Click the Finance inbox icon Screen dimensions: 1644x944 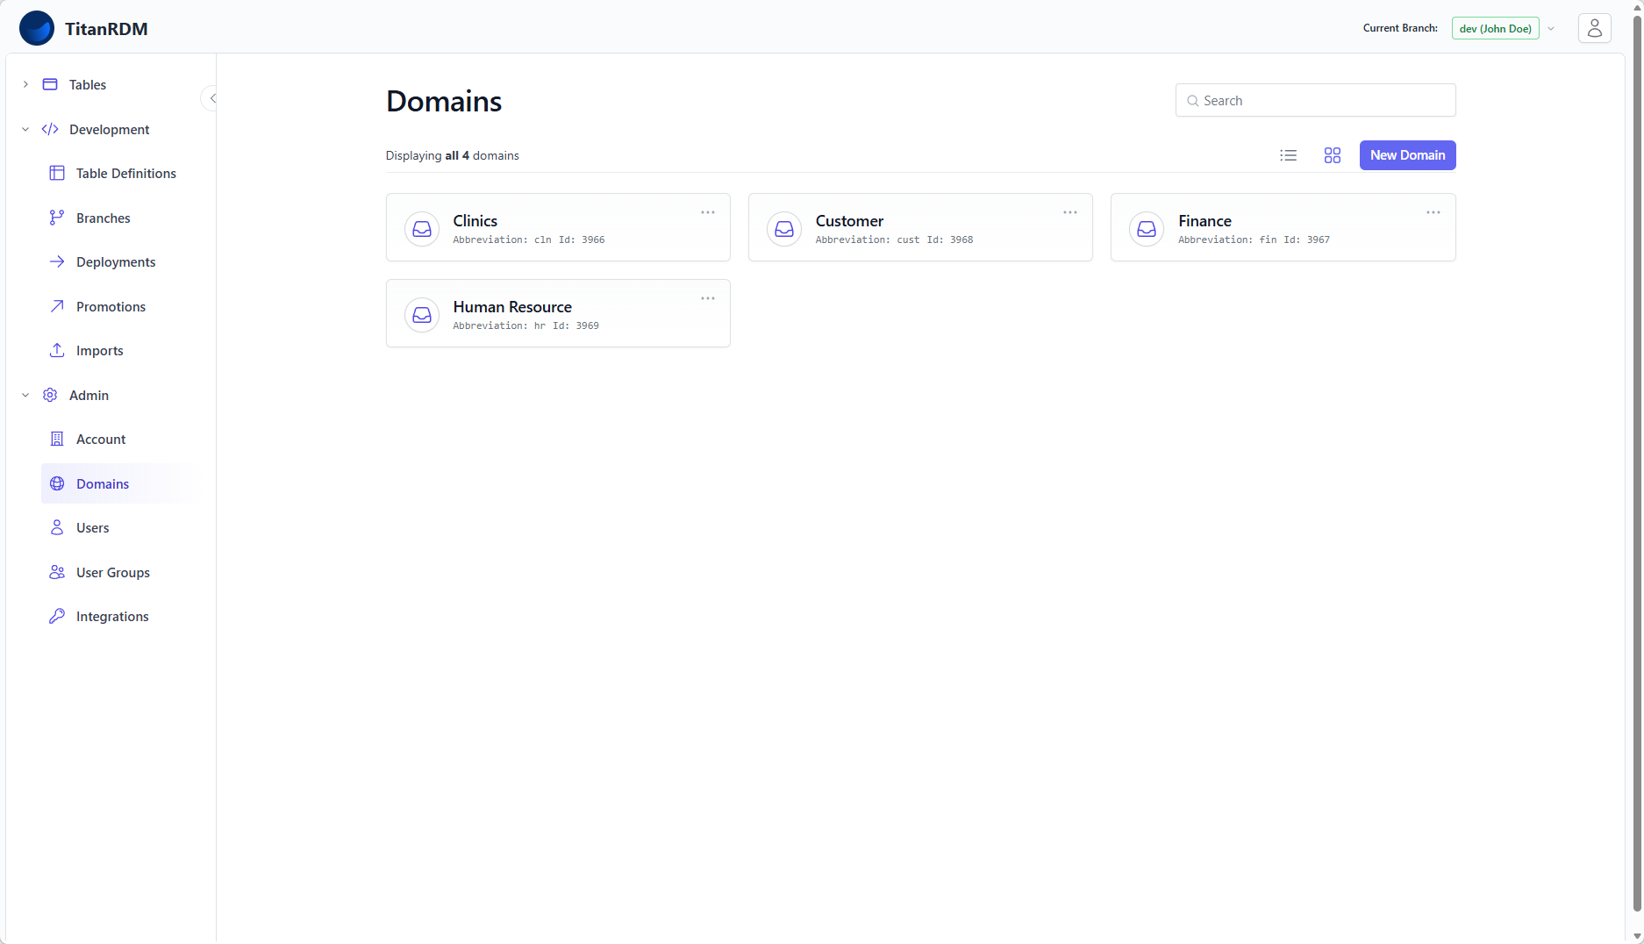tap(1147, 228)
